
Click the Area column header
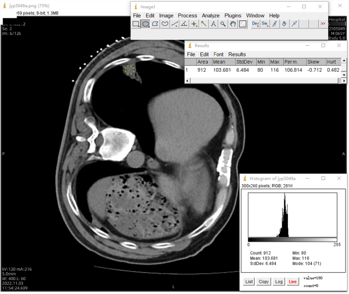click(204, 62)
